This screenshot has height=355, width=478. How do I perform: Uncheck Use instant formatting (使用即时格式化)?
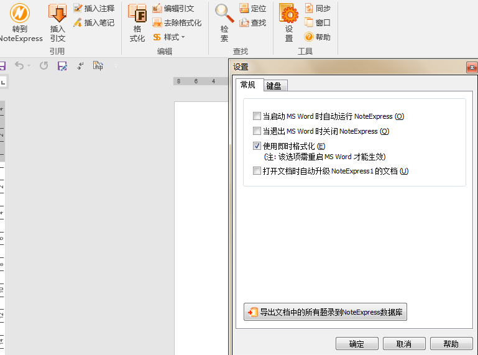pos(257,145)
